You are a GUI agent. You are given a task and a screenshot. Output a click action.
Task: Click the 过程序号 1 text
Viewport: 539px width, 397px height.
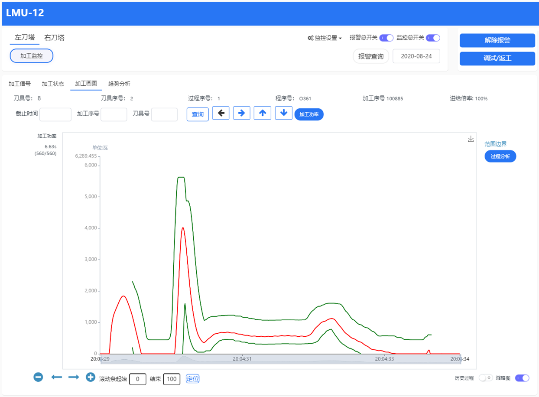[204, 98]
